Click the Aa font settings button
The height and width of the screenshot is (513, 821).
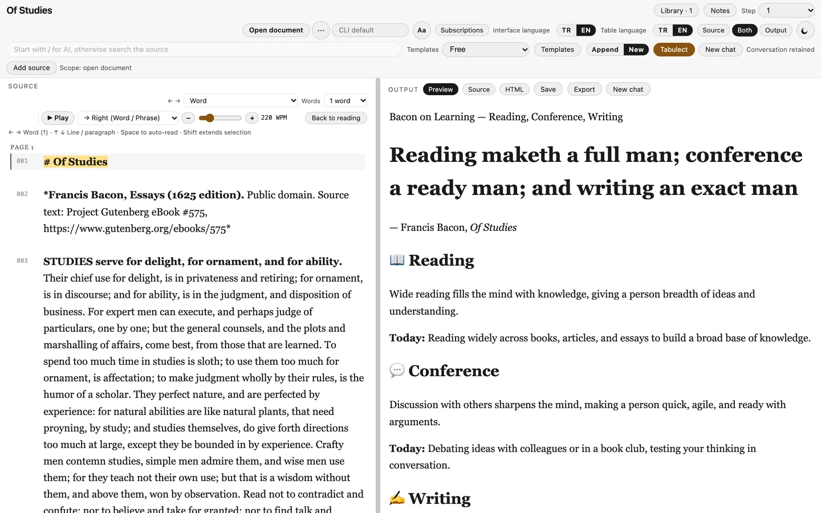(421, 30)
